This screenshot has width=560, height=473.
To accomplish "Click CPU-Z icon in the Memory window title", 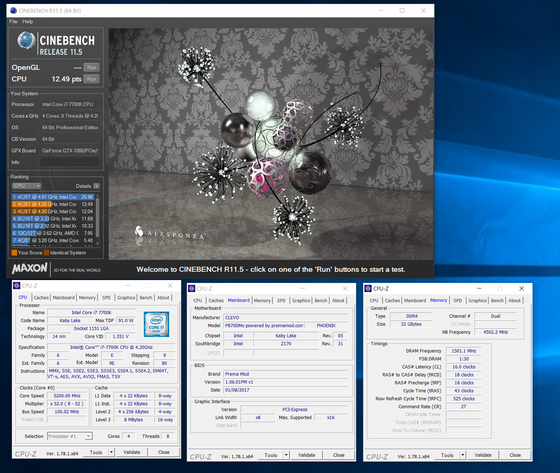I will [368, 288].
